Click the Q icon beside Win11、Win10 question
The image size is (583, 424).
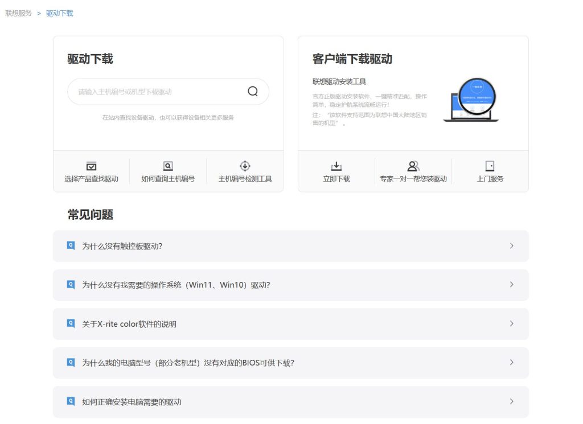click(71, 284)
